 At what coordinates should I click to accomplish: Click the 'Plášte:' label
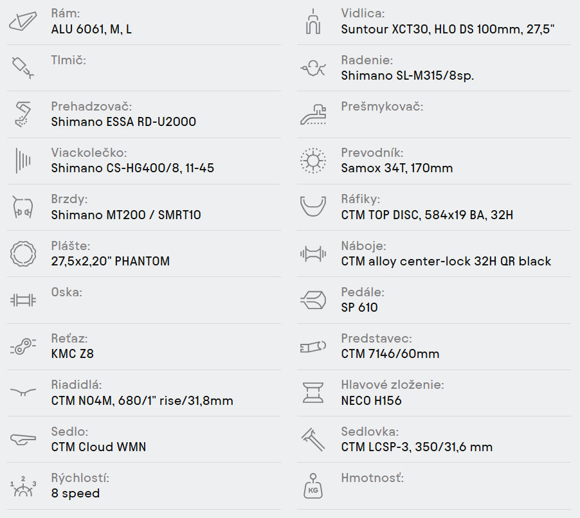pyautogui.click(x=70, y=246)
